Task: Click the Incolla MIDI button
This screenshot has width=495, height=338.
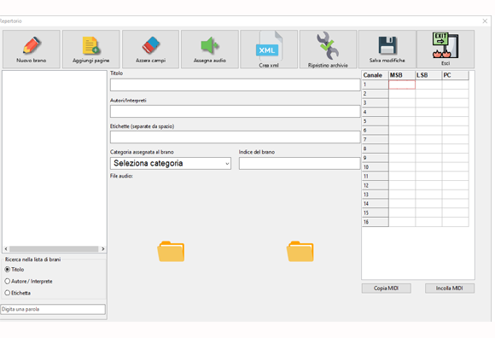Action: pos(449,288)
